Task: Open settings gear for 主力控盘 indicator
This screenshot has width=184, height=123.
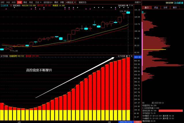Action: [127, 57]
